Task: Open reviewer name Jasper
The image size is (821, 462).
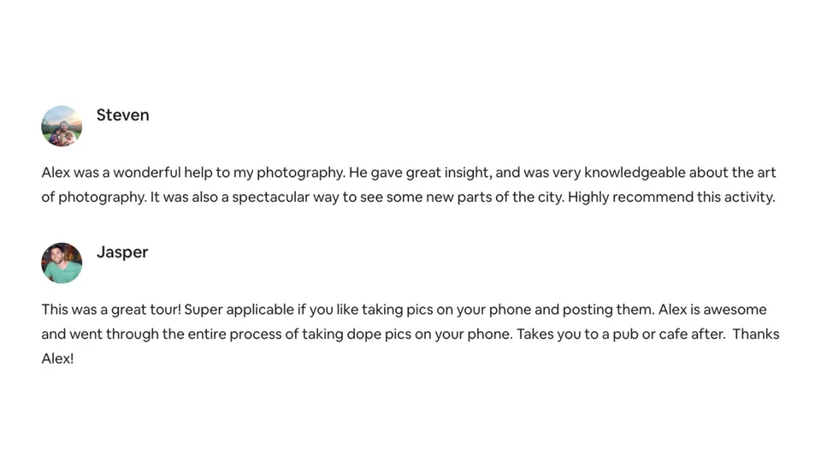Action: 122,252
